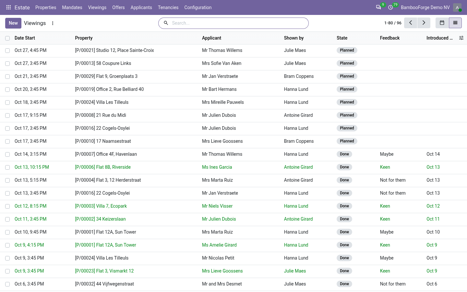Click applicant Ms Amelie Girard
This screenshot has height=292, width=467.
pos(219,245)
